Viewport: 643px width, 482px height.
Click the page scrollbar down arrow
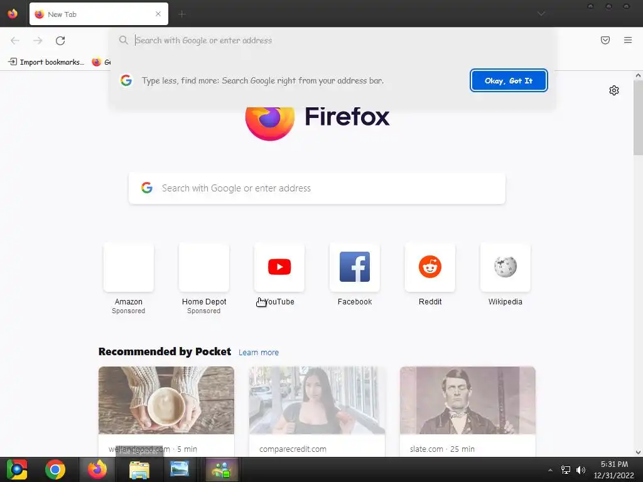[638, 453]
